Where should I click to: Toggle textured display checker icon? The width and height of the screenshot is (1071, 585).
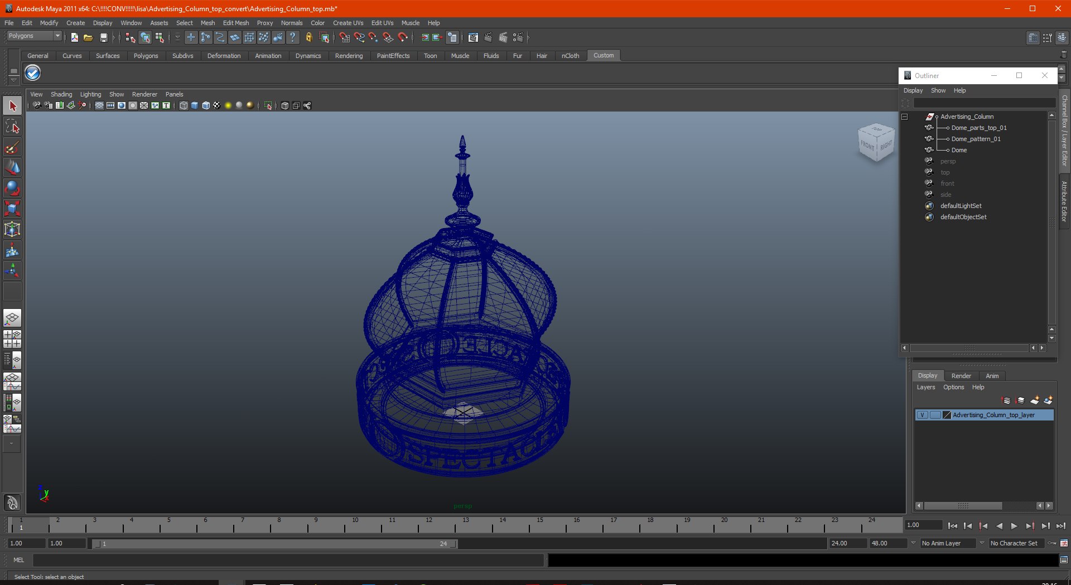(x=217, y=105)
